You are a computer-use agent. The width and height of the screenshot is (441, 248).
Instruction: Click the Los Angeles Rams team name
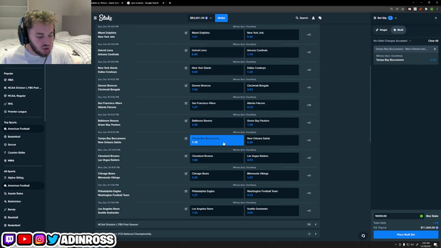coord(109,209)
